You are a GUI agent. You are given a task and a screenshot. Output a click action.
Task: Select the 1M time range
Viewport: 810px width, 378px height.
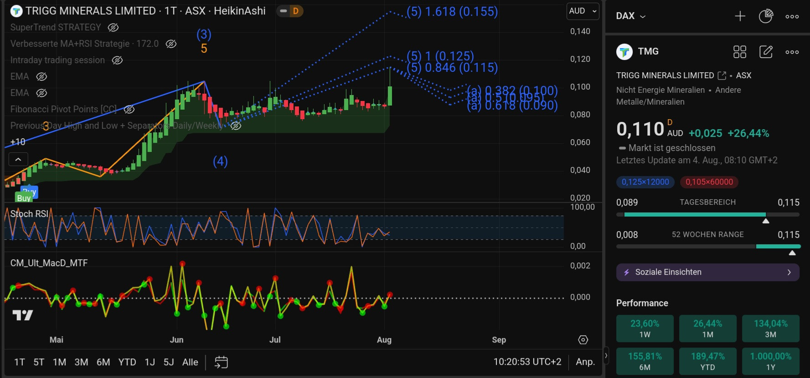pos(59,362)
